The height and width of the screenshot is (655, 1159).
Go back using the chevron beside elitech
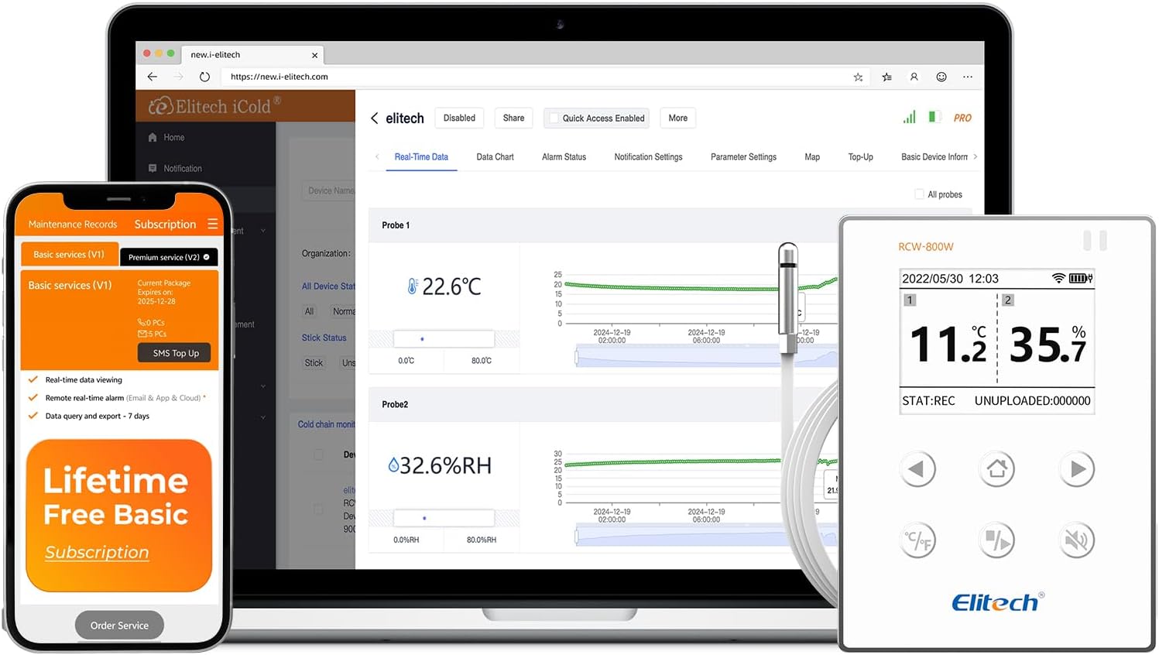pyautogui.click(x=375, y=118)
